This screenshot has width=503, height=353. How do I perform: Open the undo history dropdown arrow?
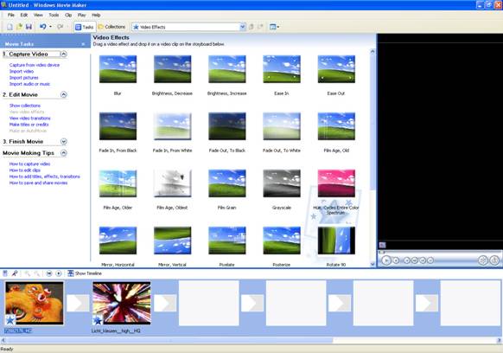[50, 27]
